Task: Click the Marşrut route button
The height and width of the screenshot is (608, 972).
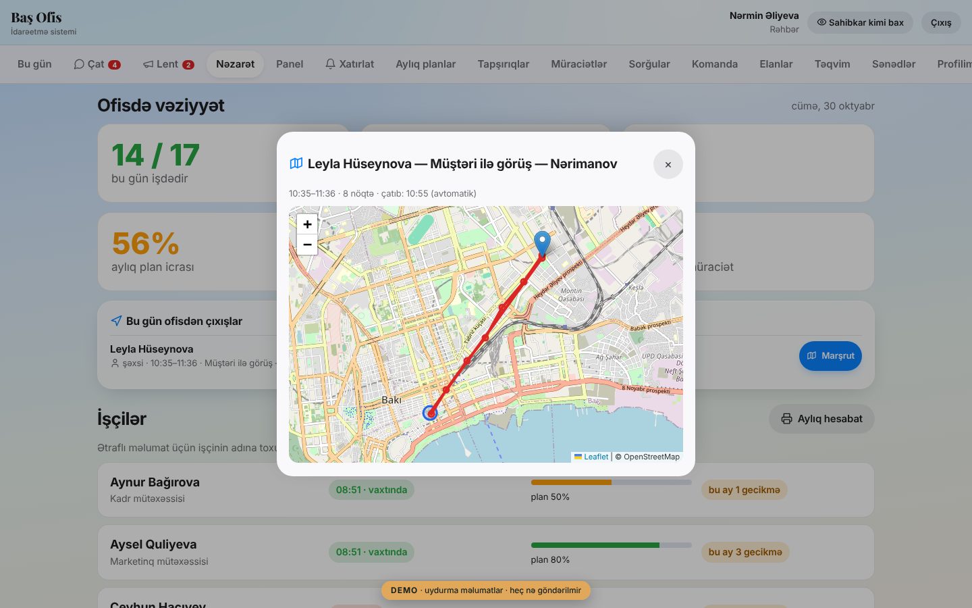Action: pos(830,356)
